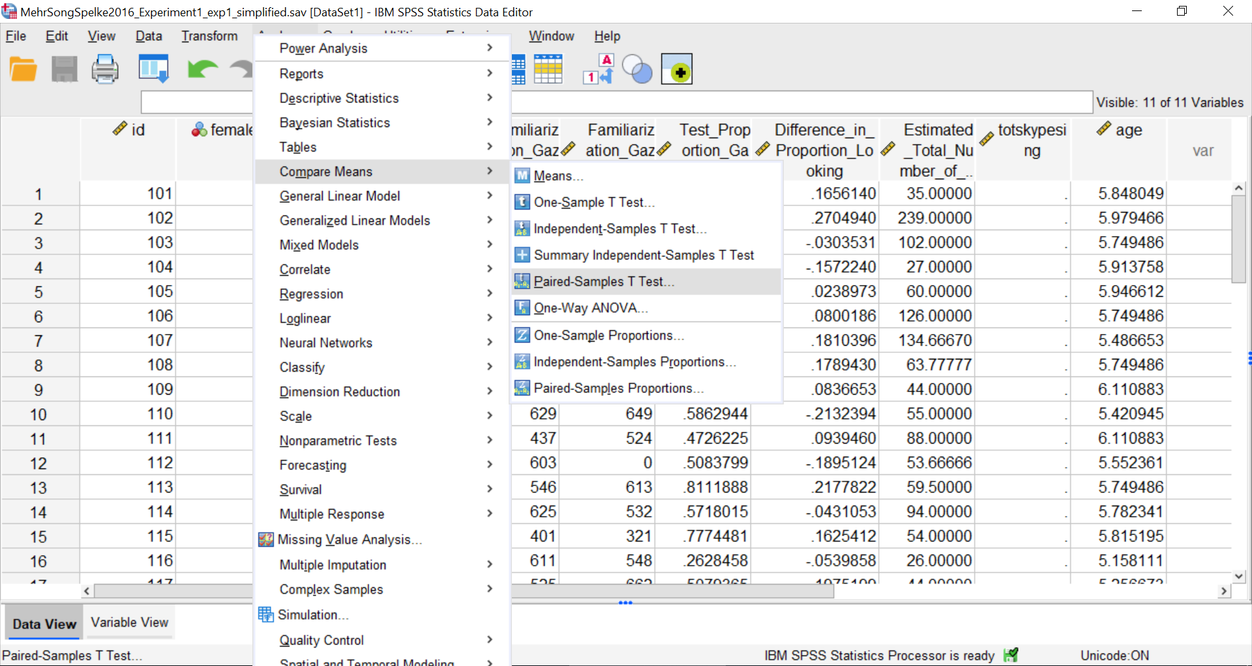
Task: Click the Estimated_Total_Number column header
Action: [x=927, y=149]
